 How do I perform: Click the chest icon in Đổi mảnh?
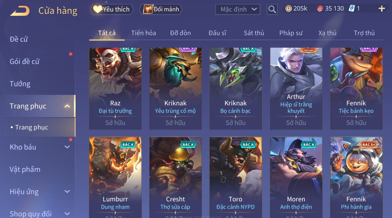coord(148,9)
